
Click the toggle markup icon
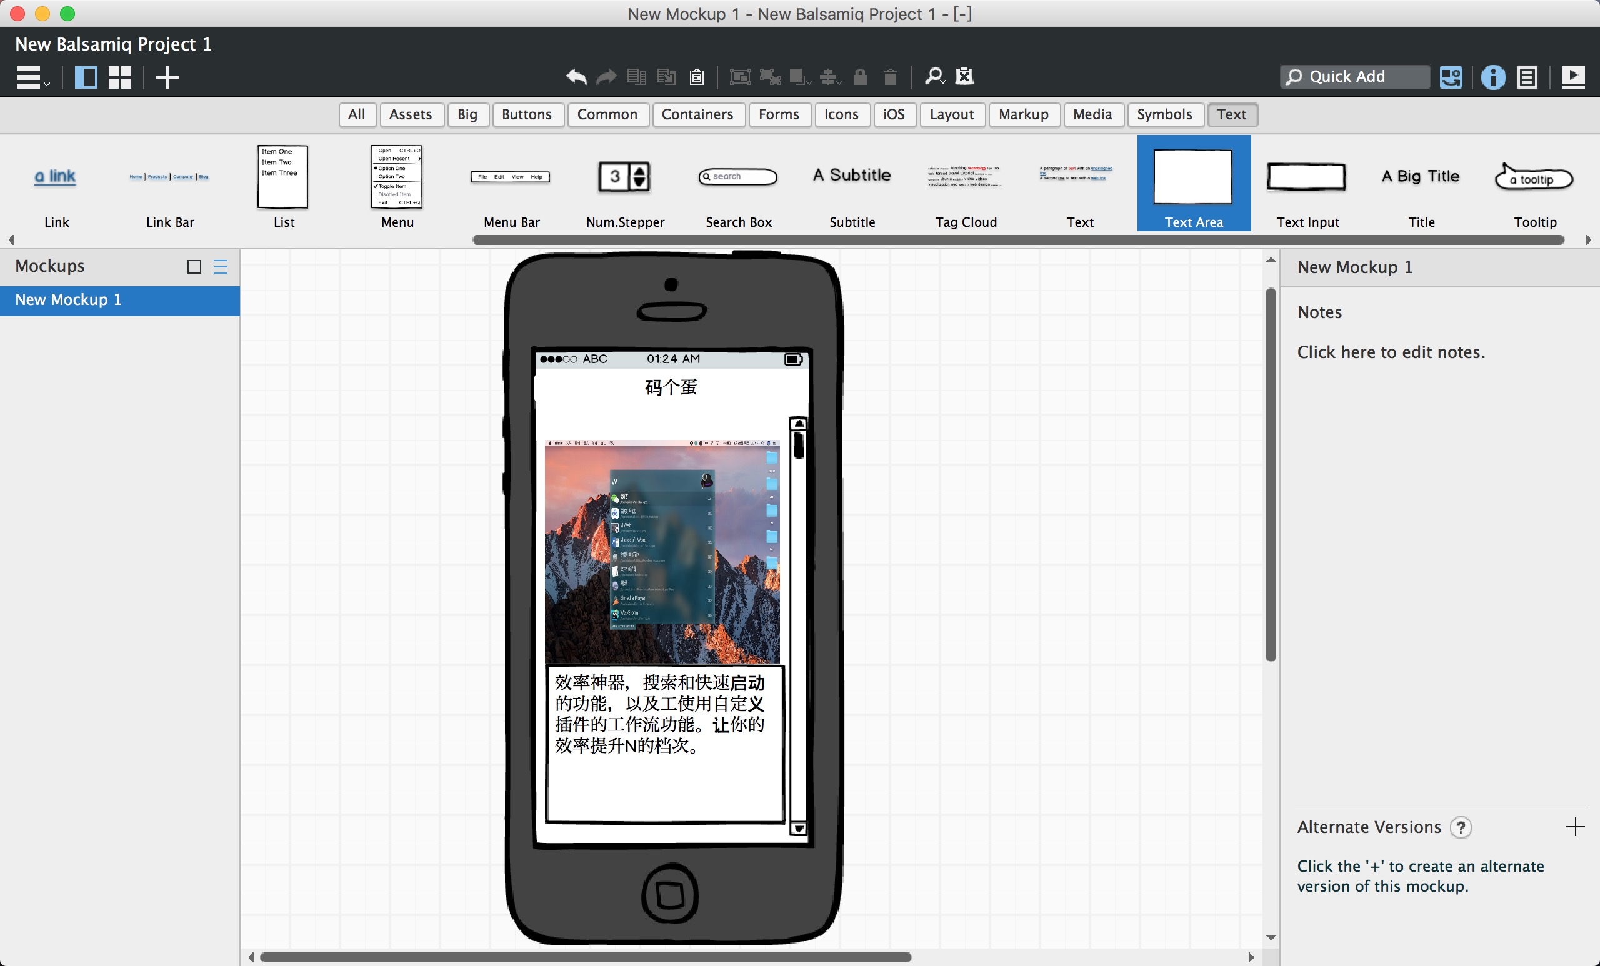point(965,77)
